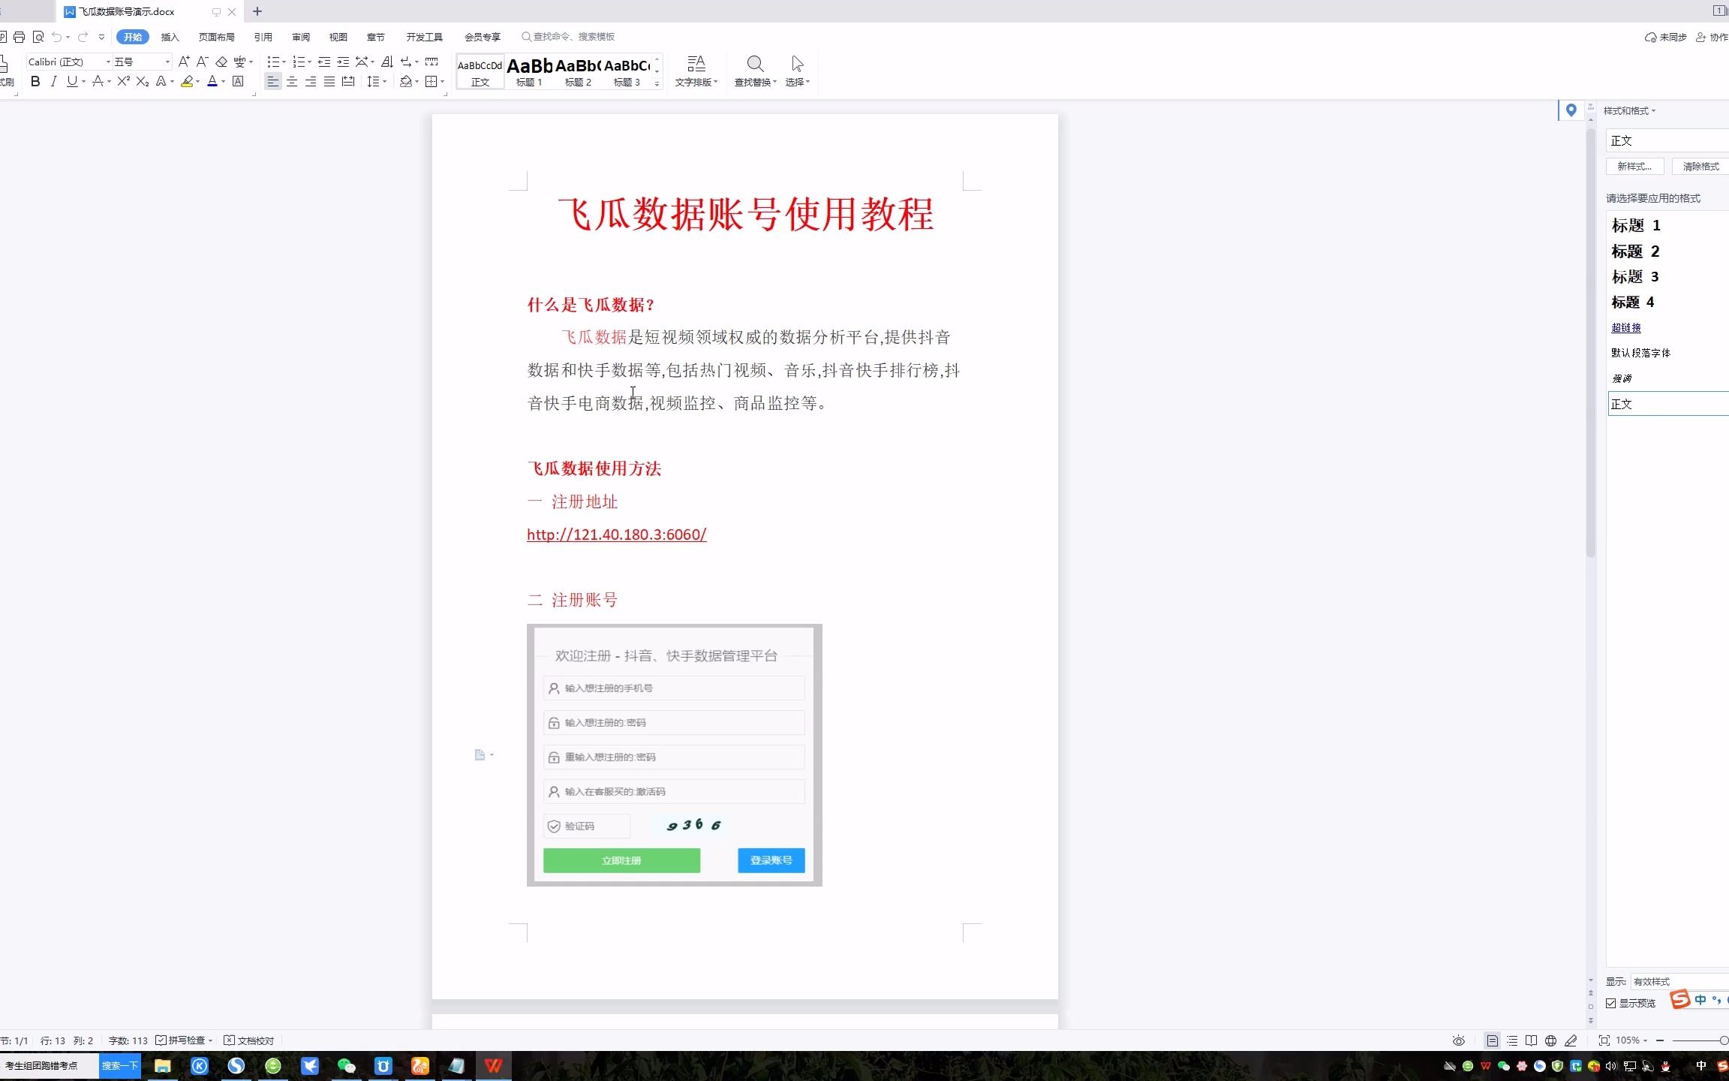Toggle eye protection mode icon

1458,1040
